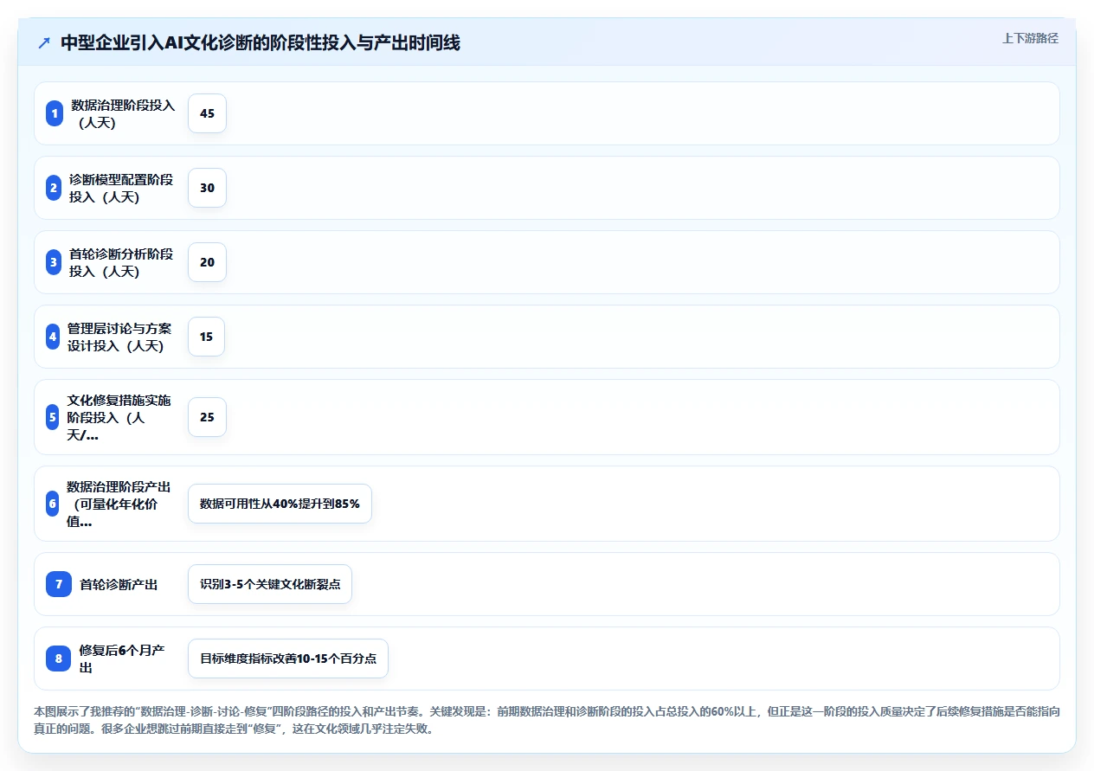Click the value chip 45
The height and width of the screenshot is (771, 1094).
(207, 113)
